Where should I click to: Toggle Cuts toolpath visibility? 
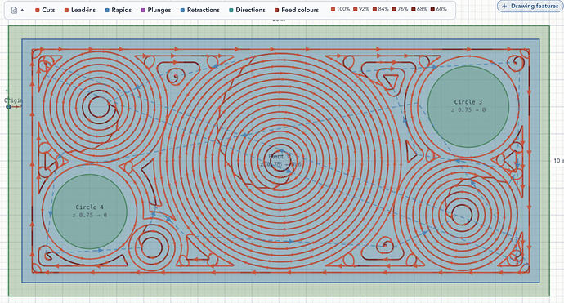pos(45,10)
